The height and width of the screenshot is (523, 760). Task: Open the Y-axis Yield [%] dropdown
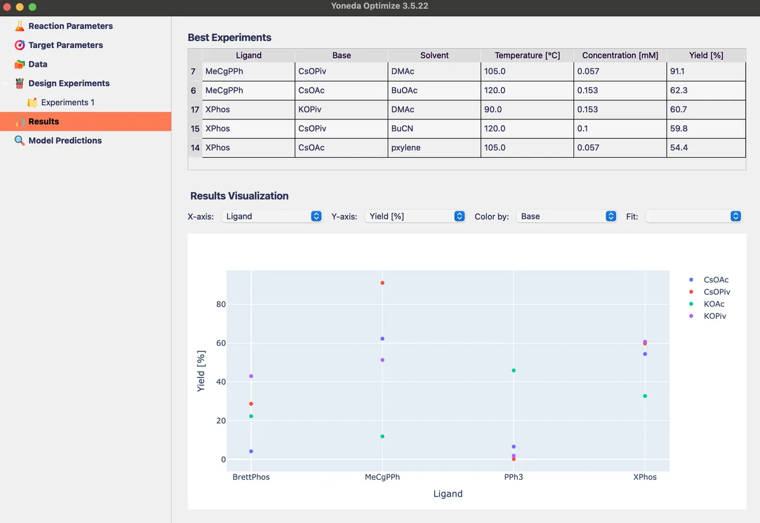[414, 217]
